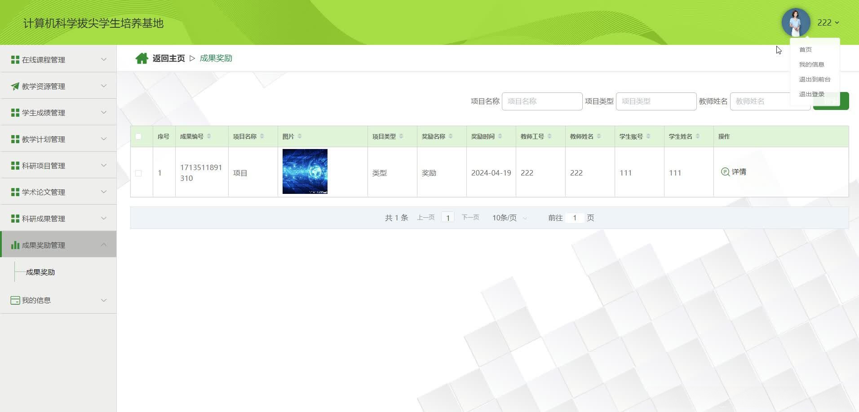859x412 pixels.
Task: Click the 奖励 cell in row 1
Action: point(429,173)
